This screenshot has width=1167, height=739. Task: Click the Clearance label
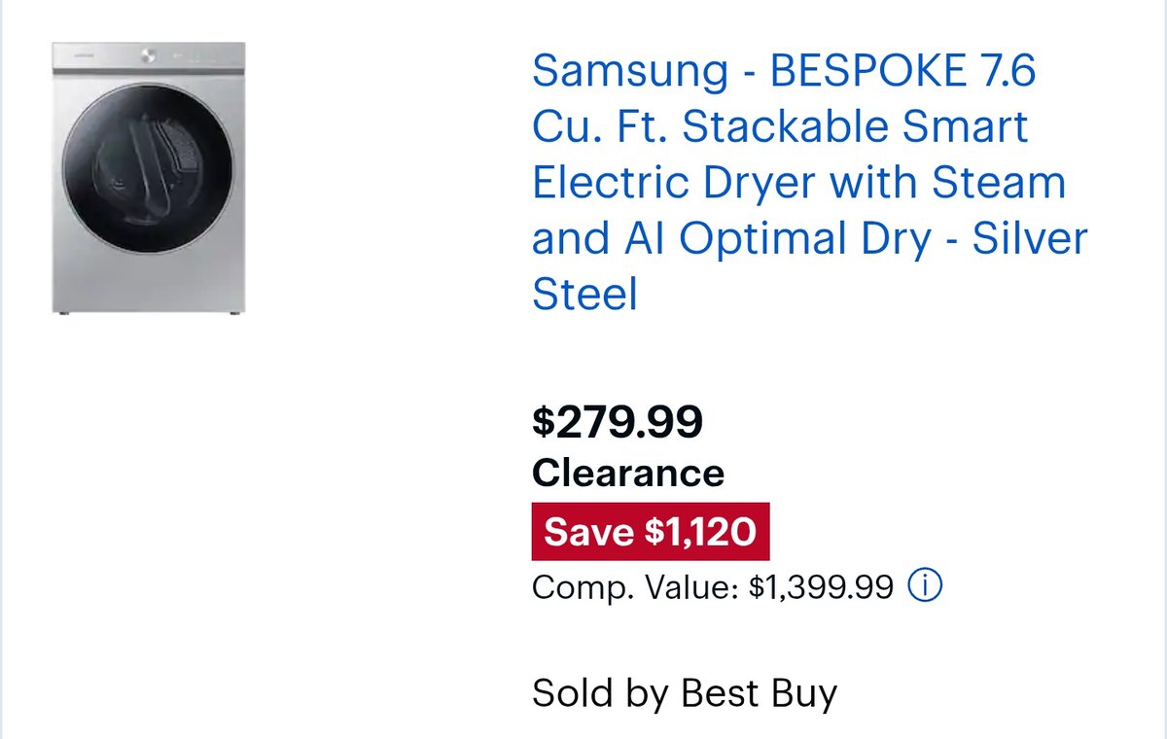(x=627, y=474)
